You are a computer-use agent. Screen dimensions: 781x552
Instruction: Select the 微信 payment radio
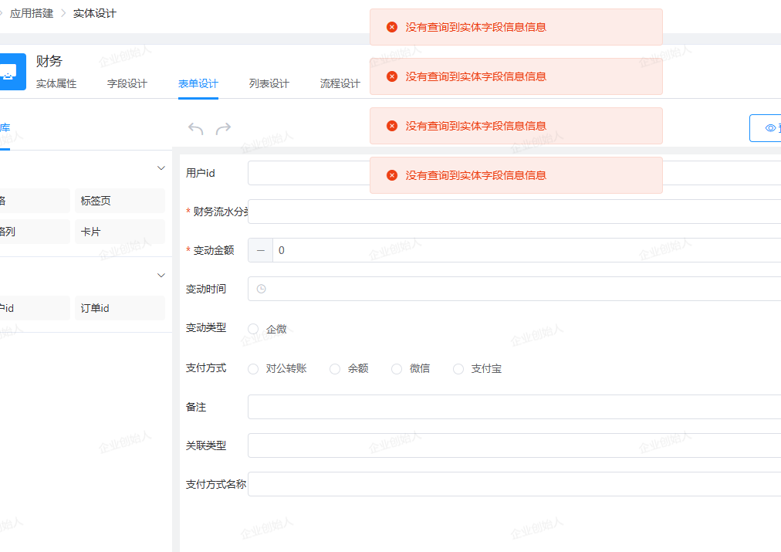pos(397,369)
